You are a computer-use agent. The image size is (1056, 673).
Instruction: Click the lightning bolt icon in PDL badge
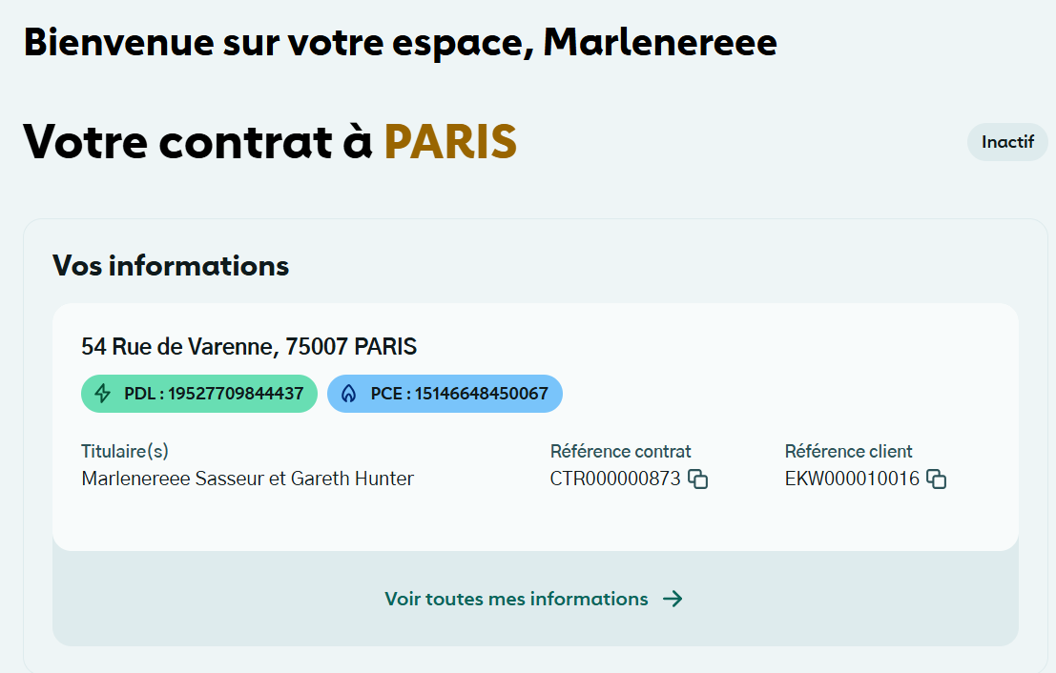pos(103,394)
